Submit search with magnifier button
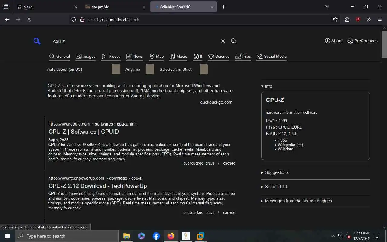 coord(233,41)
